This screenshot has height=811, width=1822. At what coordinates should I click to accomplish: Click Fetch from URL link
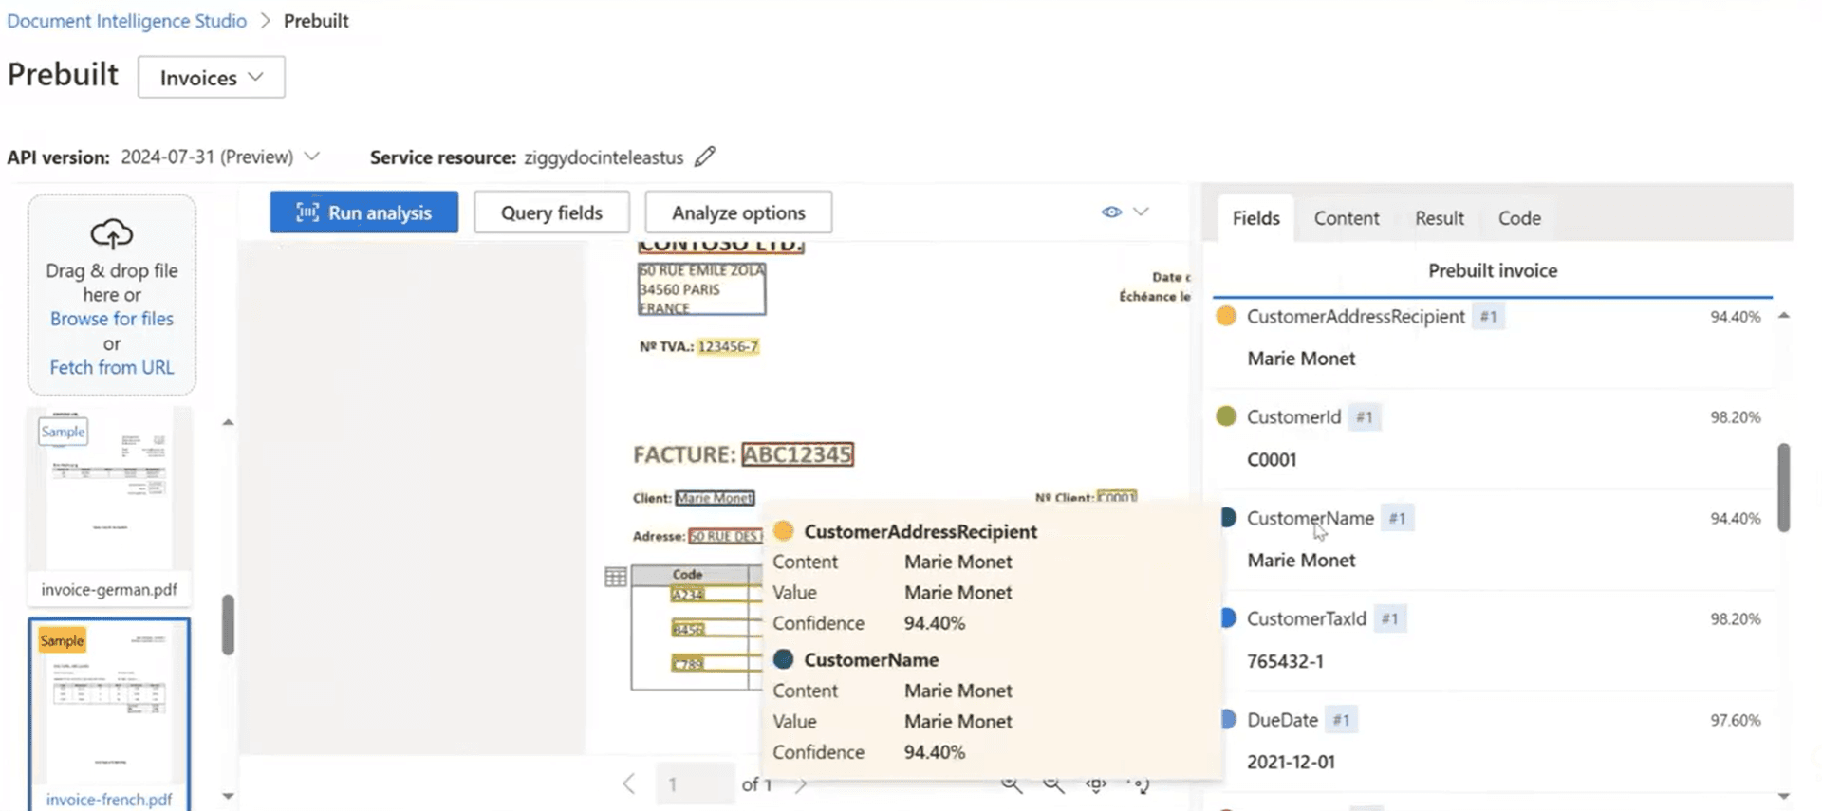112,367
